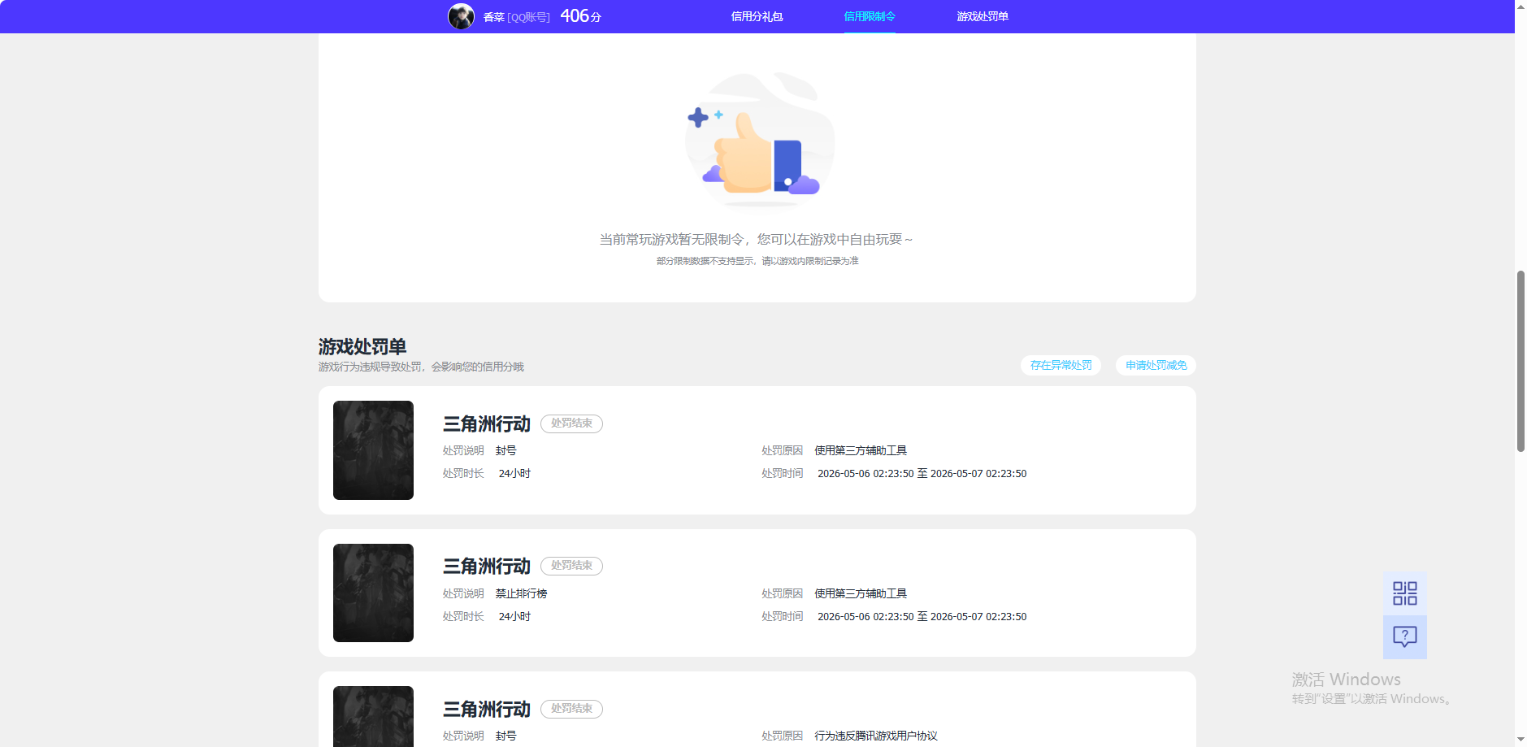Click the note 部分限制数据不支持显示

[x=705, y=261]
